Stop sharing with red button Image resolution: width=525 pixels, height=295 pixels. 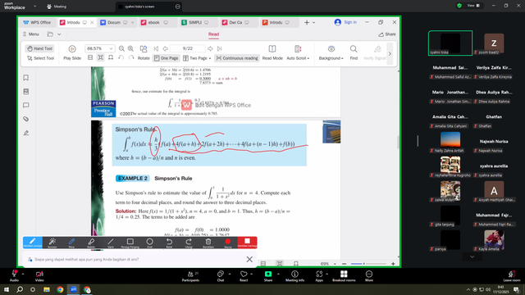coord(247,243)
